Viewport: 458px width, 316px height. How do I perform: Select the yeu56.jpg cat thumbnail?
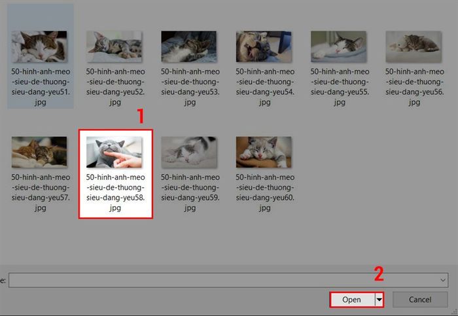[414, 46]
